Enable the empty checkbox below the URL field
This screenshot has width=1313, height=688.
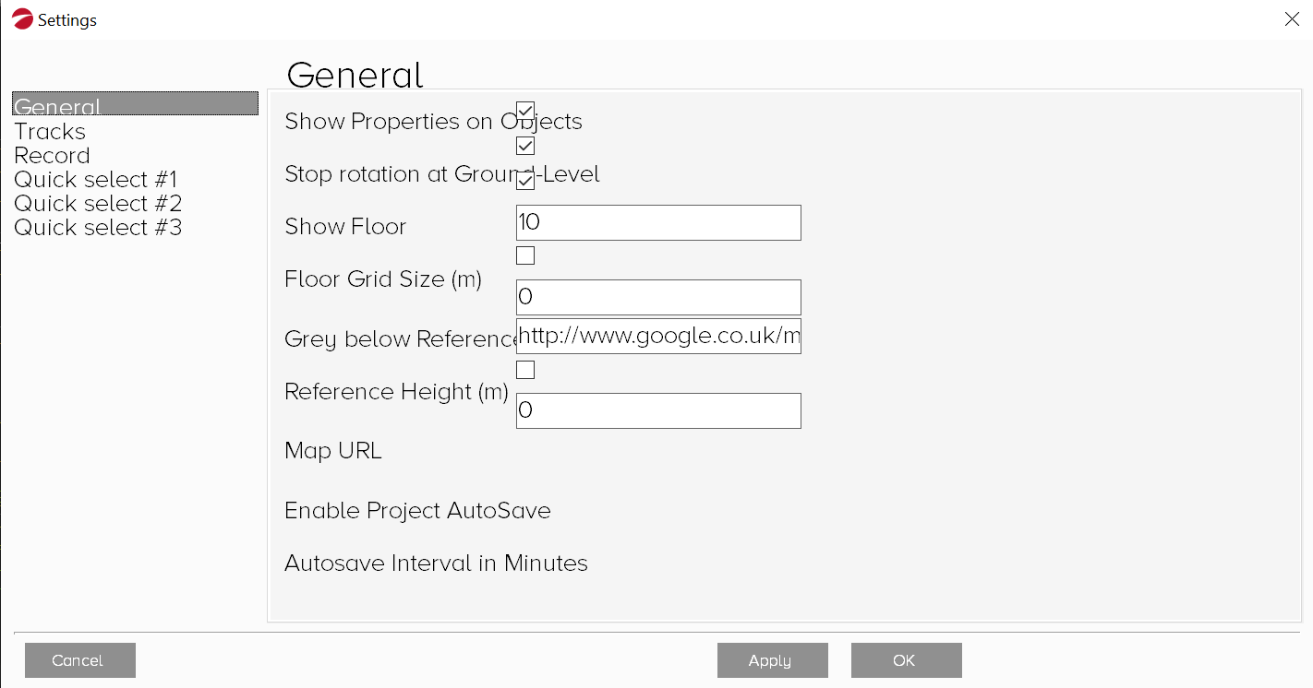click(525, 370)
